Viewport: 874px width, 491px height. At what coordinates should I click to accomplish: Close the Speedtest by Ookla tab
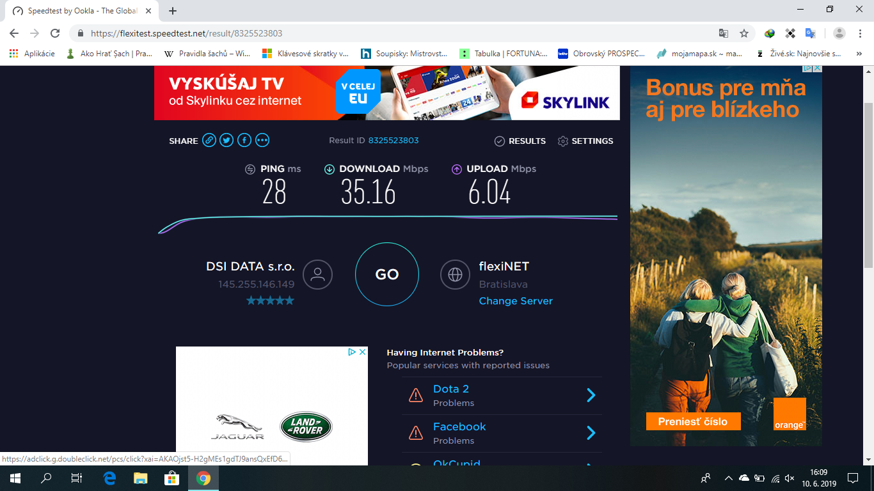coord(148,11)
